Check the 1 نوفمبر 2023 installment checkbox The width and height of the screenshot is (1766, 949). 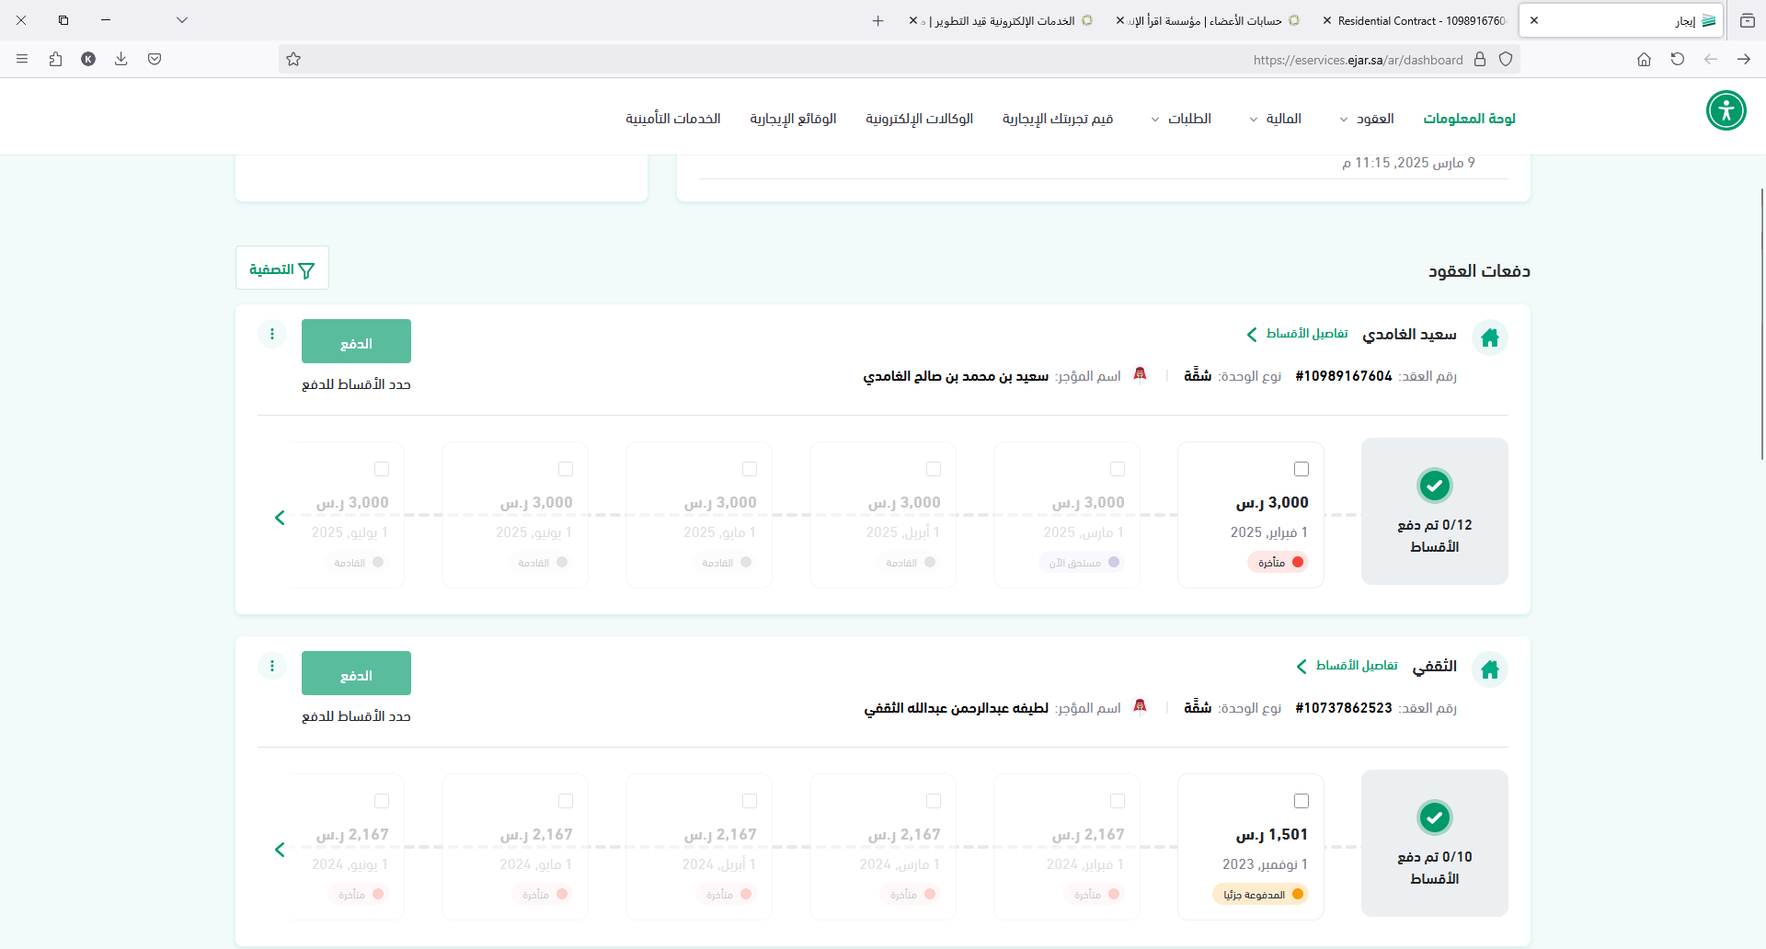(1301, 801)
